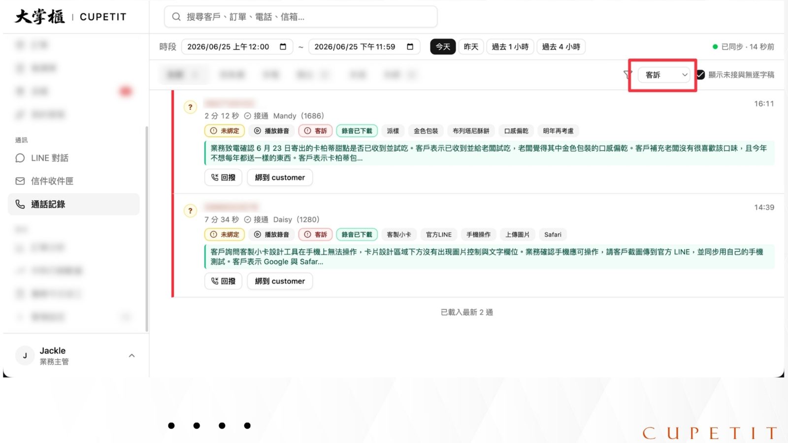Click the search magnifier icon
The image size is (788, 443).
click(x=176, y=17)
